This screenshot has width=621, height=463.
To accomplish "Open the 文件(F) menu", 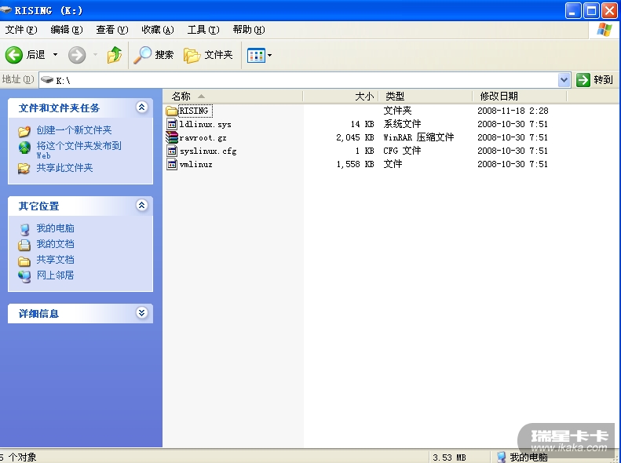I will 21,30.
